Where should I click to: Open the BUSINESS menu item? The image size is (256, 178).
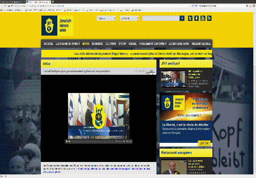[x=97, y=44]
